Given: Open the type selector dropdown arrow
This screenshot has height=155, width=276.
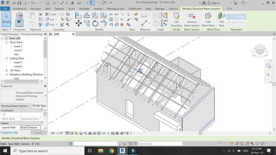Looking at the screenshot, I should pos(46,96).
